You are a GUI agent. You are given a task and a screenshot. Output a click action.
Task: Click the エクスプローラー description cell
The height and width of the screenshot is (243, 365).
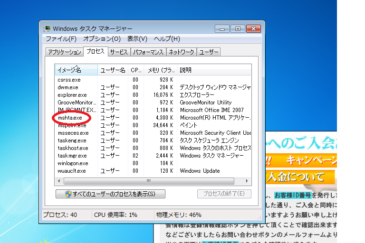click(197, 95)
